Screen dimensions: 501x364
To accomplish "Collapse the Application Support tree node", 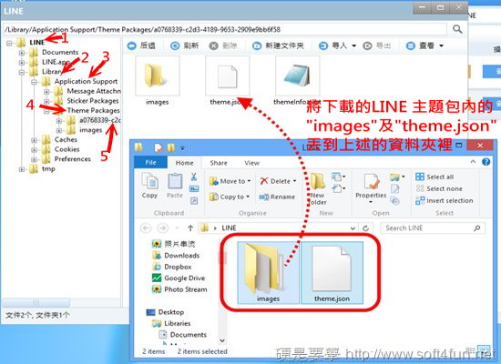I will click(x=35, y=82).
